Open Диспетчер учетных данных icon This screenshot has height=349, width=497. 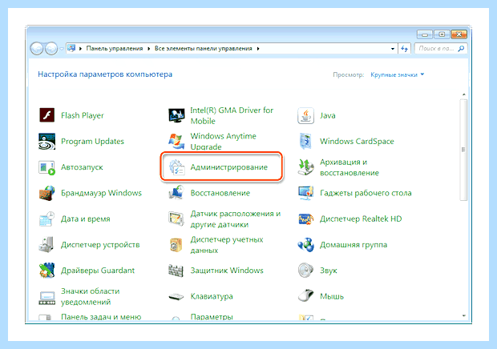coord(176,245)
